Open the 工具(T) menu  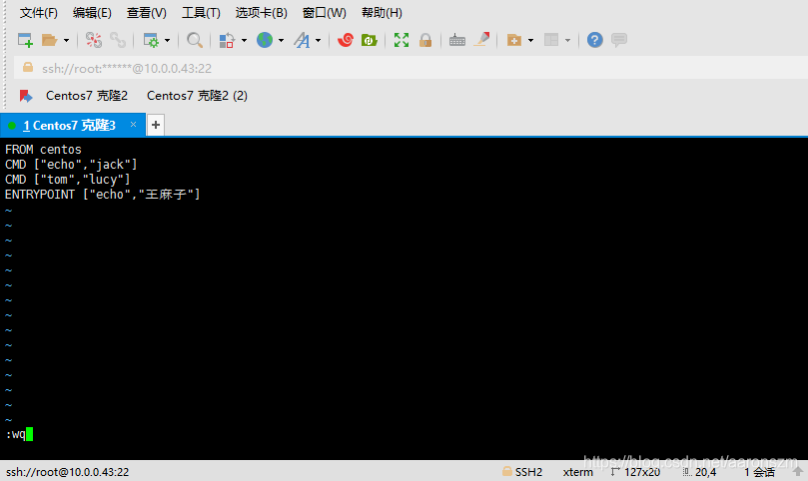tap(201, 13)
